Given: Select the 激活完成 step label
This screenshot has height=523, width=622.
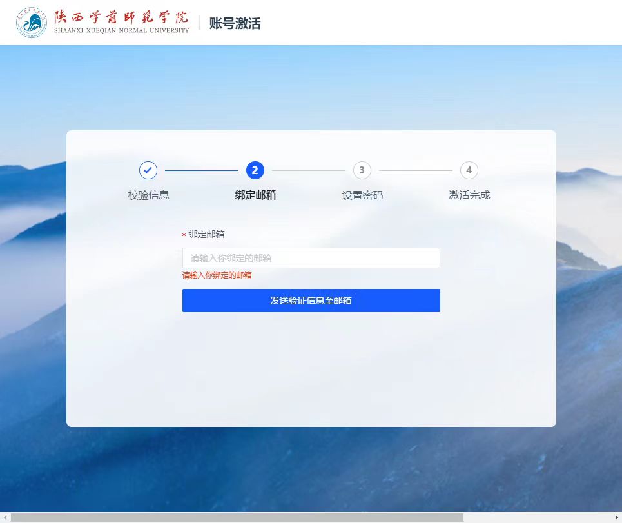Looking at the screenshot, I should [x=469, y=195].
